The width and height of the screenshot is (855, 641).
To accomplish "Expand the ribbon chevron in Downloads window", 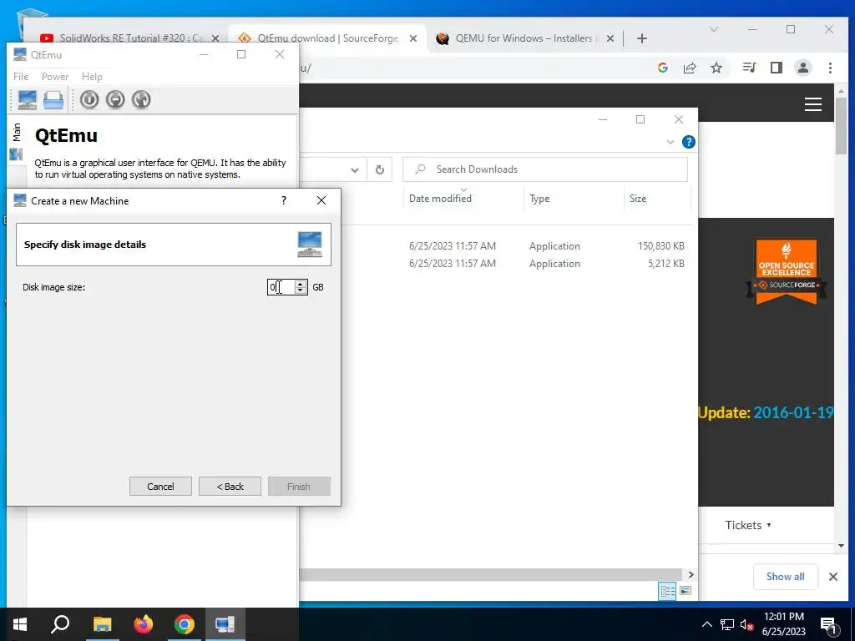I will pos(670,142).
